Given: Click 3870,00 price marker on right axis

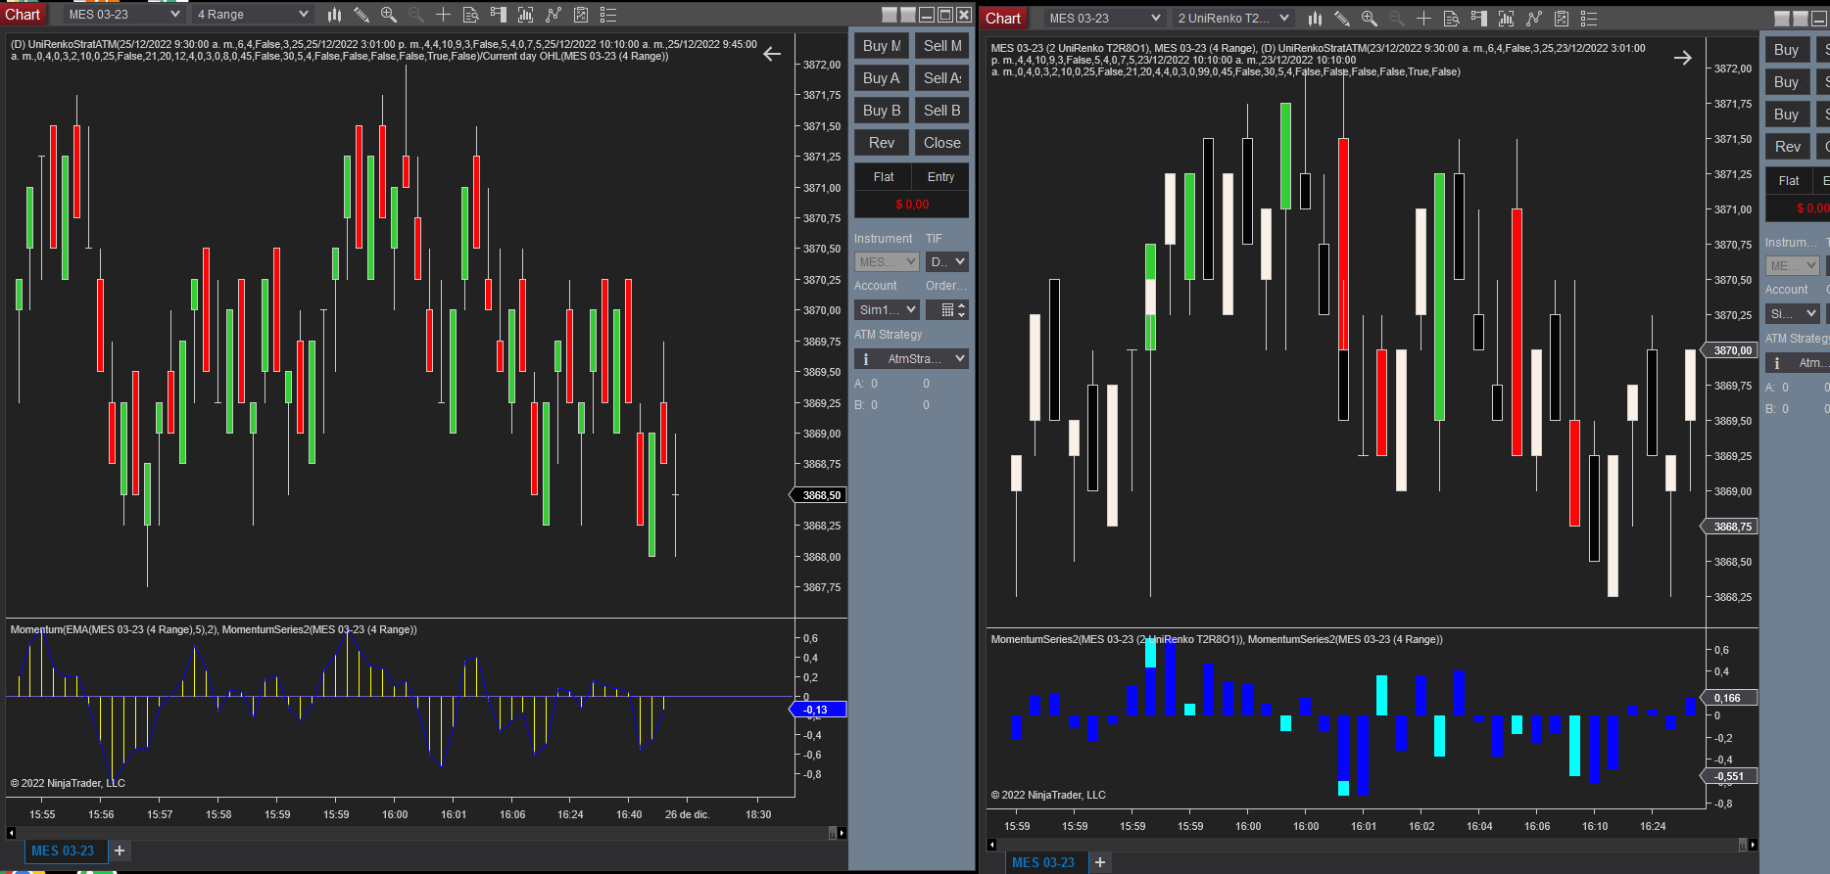Looking at the screenshot, I should tap(1729, 350).
